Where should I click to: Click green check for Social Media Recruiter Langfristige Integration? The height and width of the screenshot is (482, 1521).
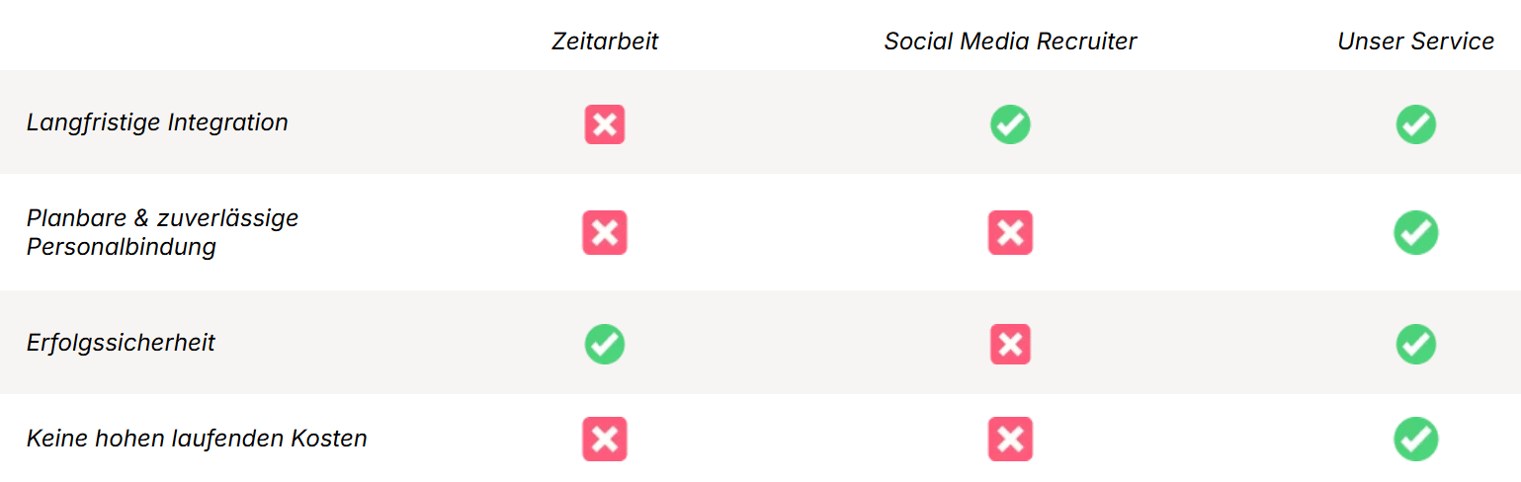pos(1010,124)
